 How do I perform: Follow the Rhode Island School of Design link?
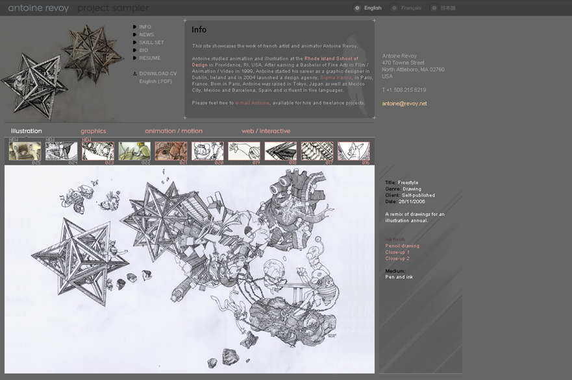[x=331, y=58]
